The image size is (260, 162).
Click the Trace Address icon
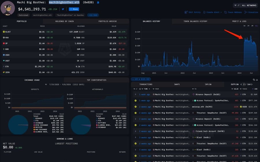click(226, 12)
